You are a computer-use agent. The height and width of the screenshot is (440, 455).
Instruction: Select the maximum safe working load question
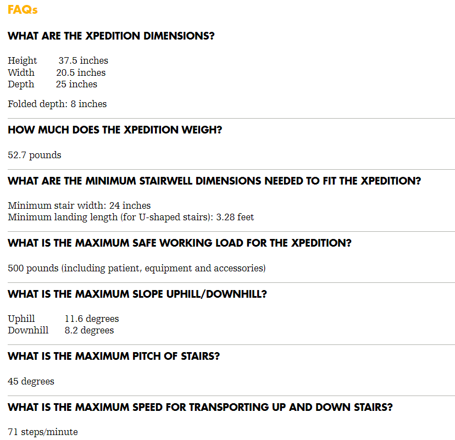click(x=180, y=243)
